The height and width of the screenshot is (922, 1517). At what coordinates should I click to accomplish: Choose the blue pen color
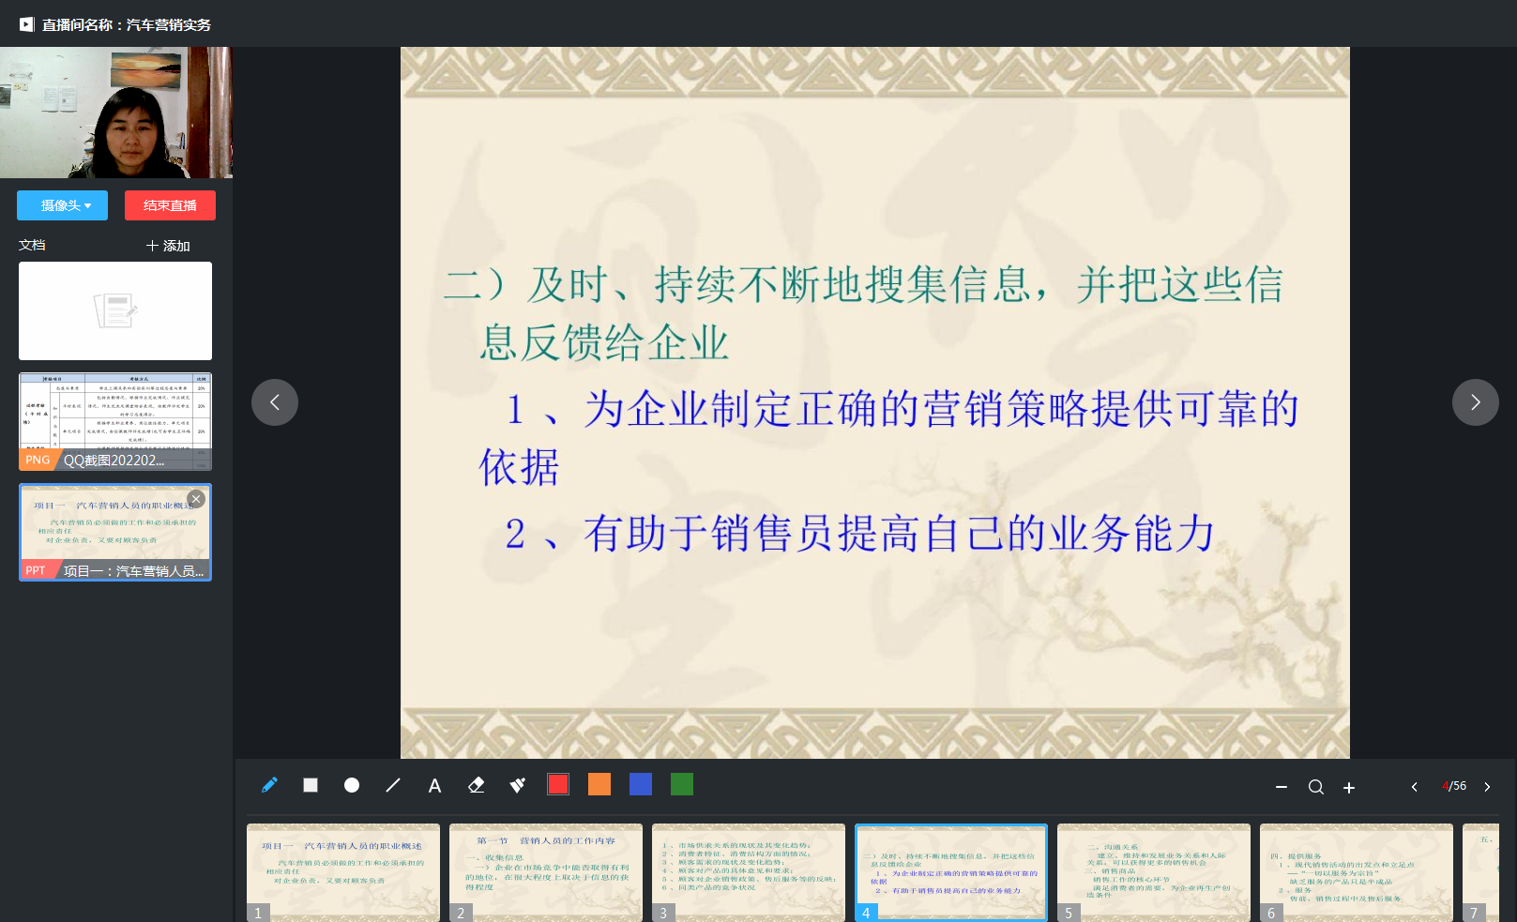[641, 784]
